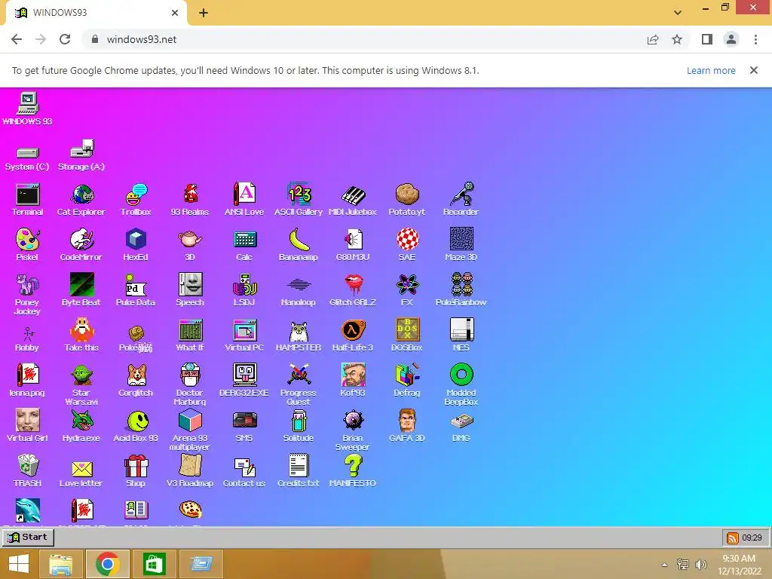
Task: Launch LSDJ icon
Action: [x=244, y=290]
